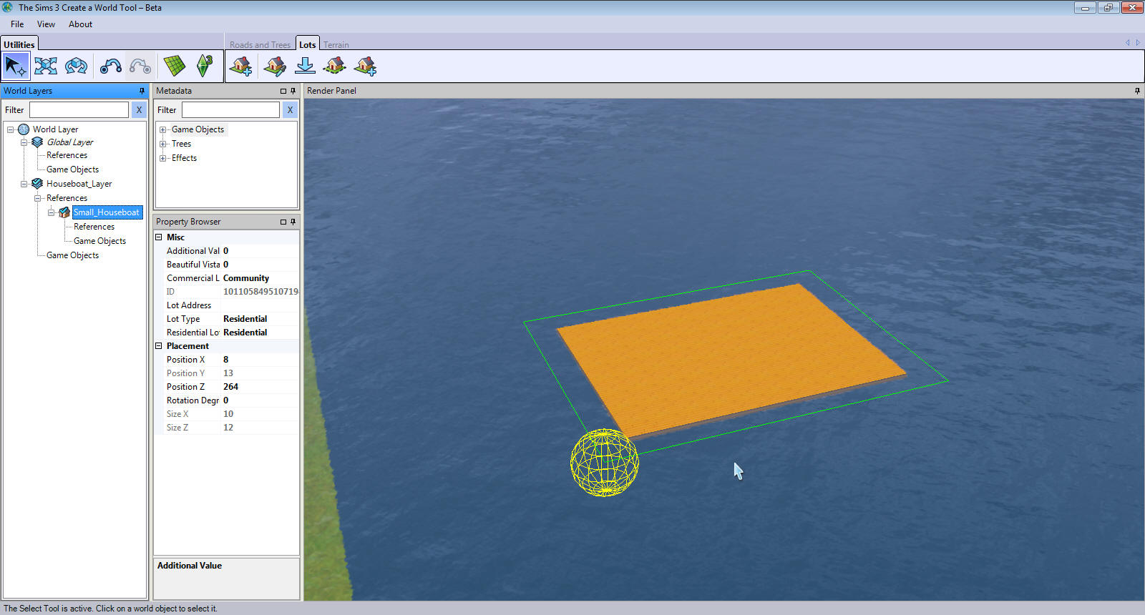Click the Add new lot icon
This screenshot has width=1145, height=615.
(x=240, y=67)
